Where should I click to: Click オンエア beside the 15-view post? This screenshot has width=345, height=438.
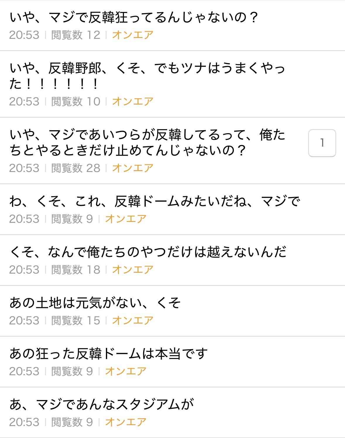pyautogui.click(x=133, y=321)
